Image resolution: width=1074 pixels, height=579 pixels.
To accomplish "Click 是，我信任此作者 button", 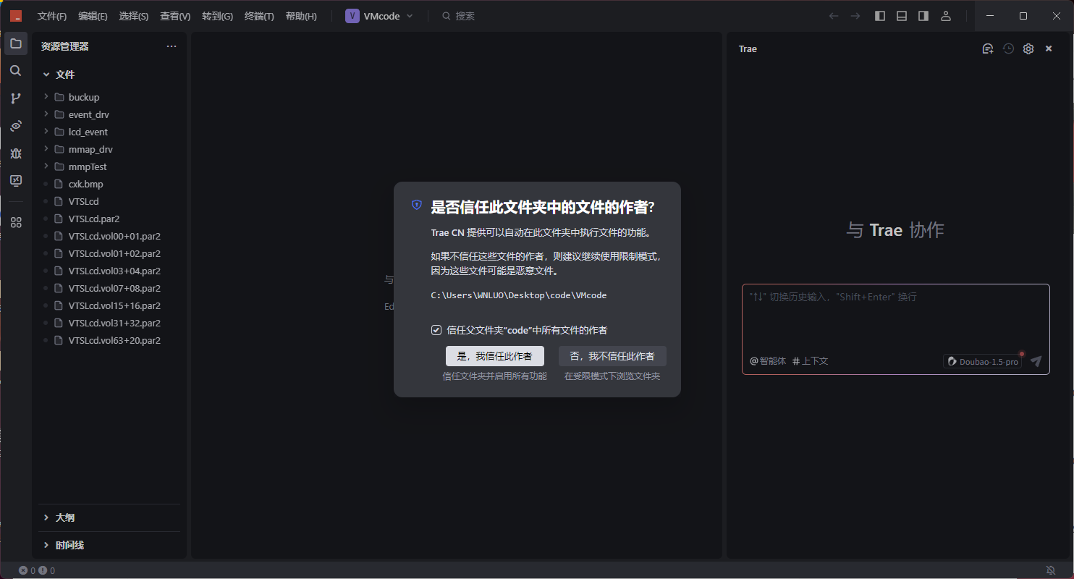I will point(495,356).
